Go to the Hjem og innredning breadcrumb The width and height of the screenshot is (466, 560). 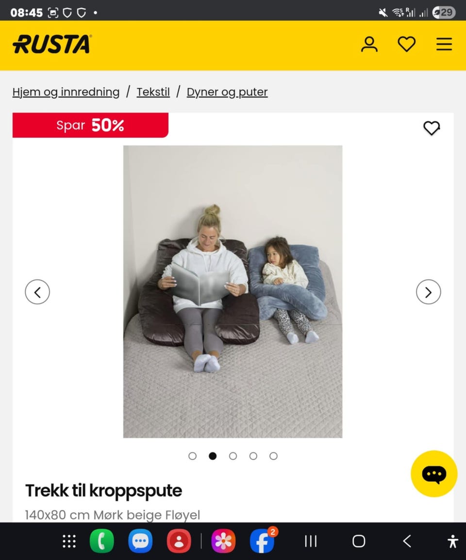(66, 92)
